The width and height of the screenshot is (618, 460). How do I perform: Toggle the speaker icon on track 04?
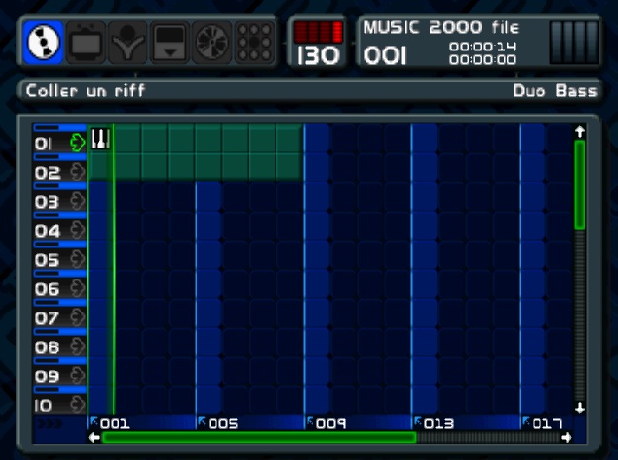click(78, 230)
